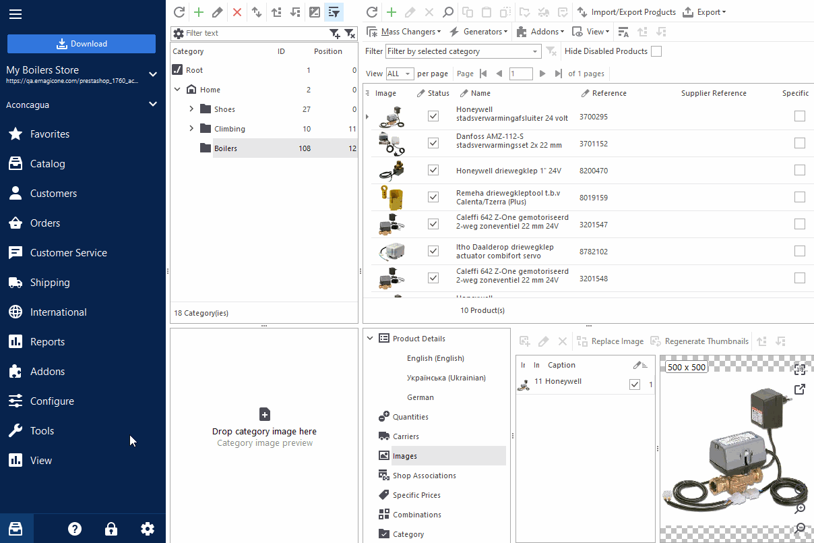Click Replace Image button
This screenshot has width=814, height=543.
pos(610,341)
